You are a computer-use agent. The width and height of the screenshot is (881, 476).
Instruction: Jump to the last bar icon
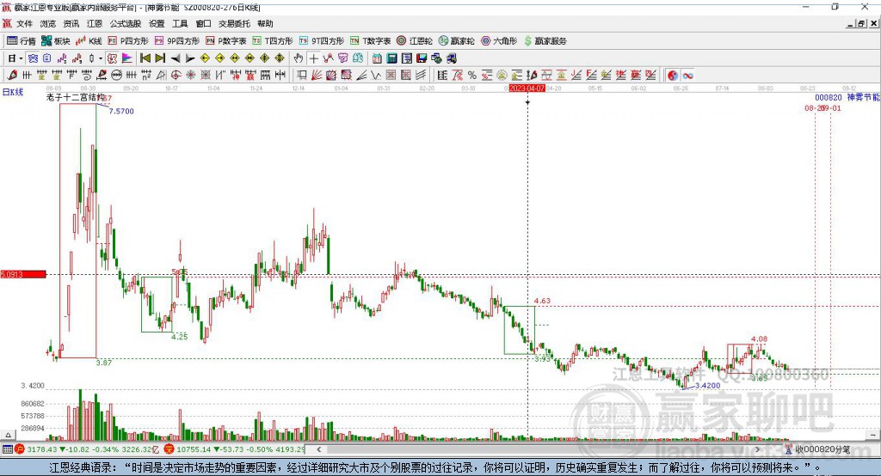160,58
